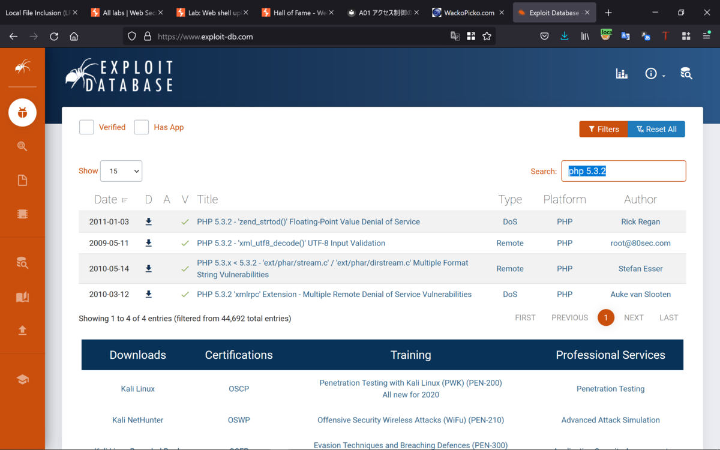Viewport: 720px width, 450px height.
Task: Open the browser library icon
Action: click(584, 37)
